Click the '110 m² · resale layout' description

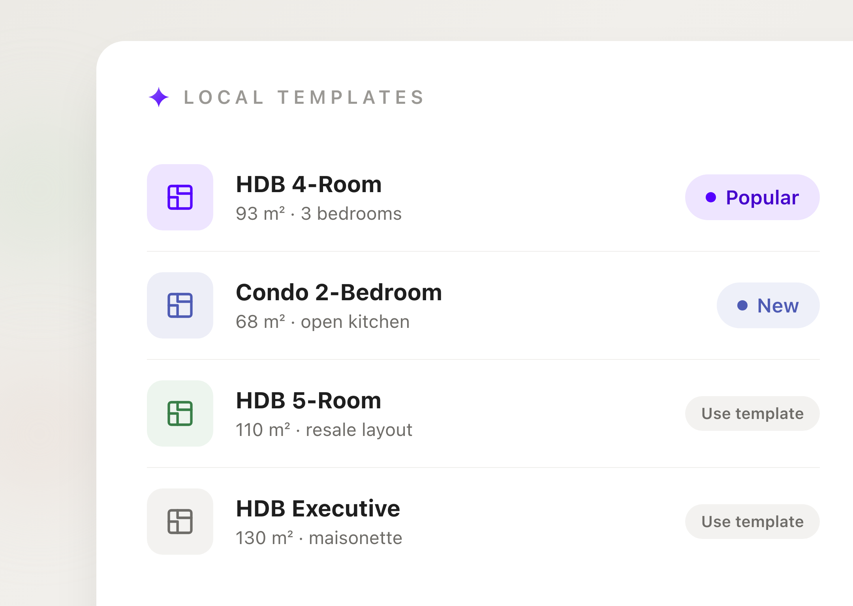coord(324,430)
